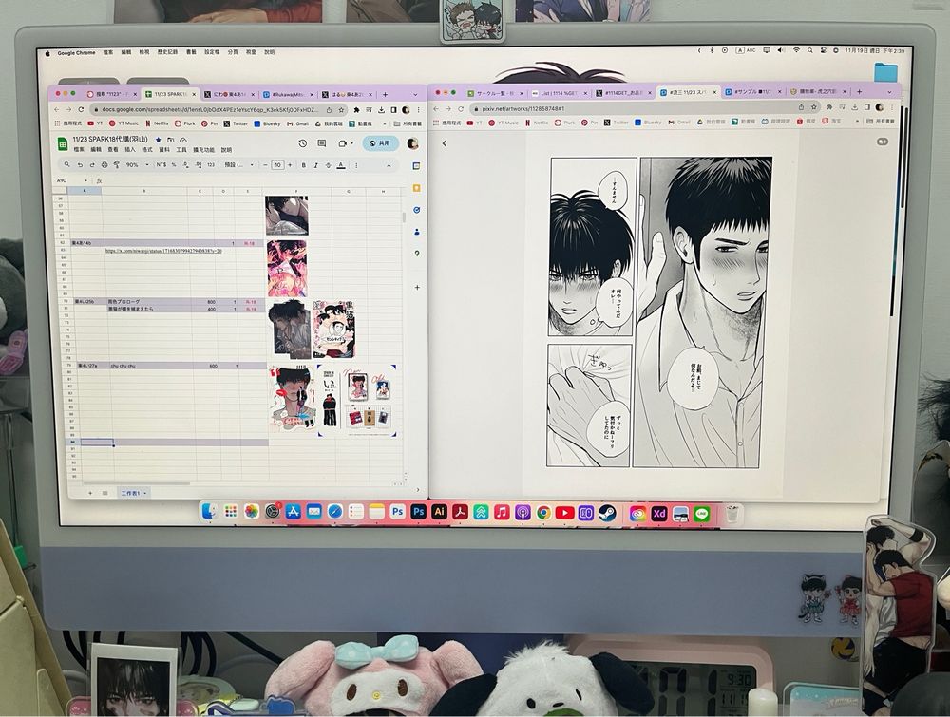Open the Gmail bookmark in the pixiv window
Image resolution: width=950 pixels, height=717 pixels.
click(x=679, y=122)
